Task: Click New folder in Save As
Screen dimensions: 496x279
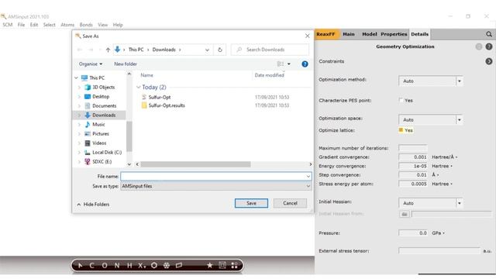Action: pos(126,64)
